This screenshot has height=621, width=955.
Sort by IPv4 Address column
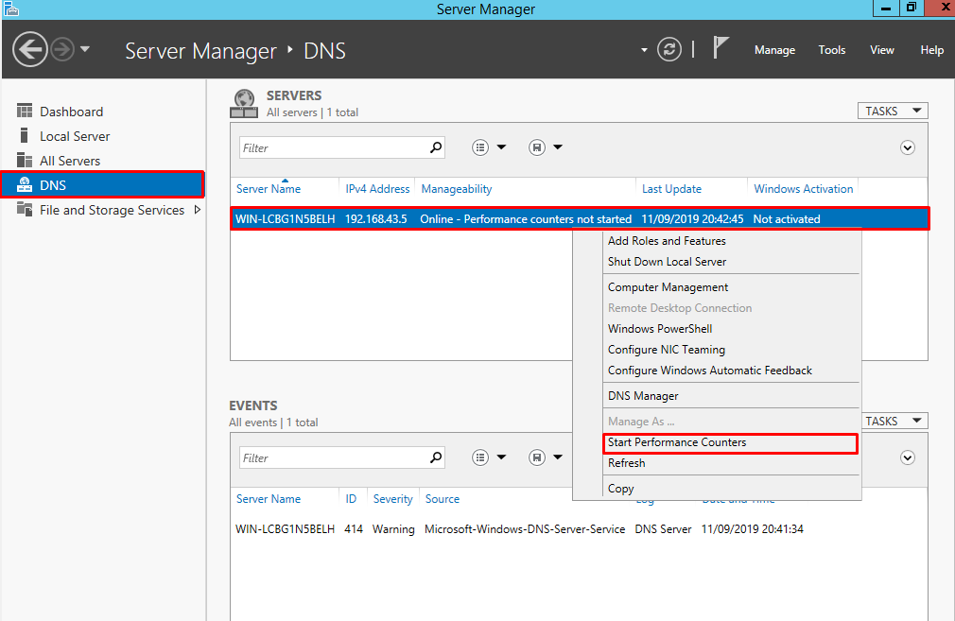click(x=377, y=189)
